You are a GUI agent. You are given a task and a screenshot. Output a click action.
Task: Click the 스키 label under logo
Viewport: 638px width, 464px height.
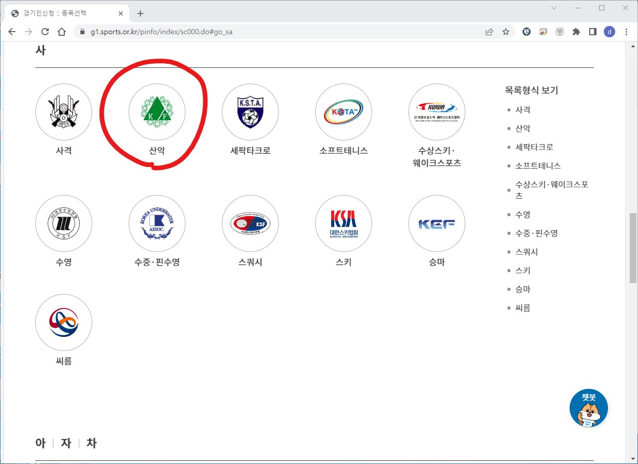point(344,262)
